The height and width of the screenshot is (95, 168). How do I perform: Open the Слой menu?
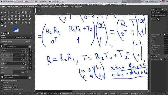(x=41, y=7)
